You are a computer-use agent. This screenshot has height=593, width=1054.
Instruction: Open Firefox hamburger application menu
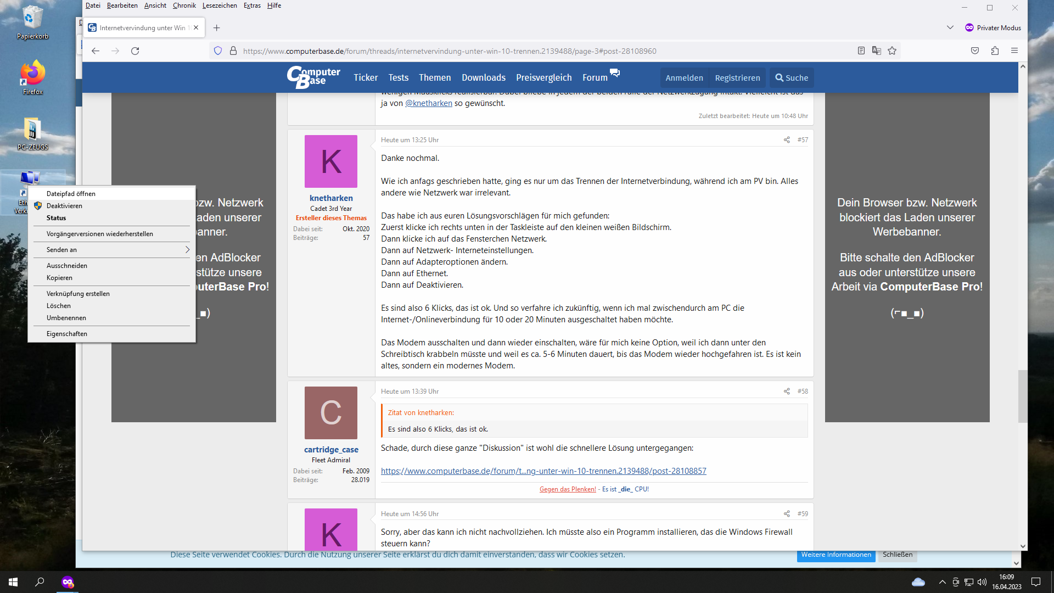tap(1014, 51)
